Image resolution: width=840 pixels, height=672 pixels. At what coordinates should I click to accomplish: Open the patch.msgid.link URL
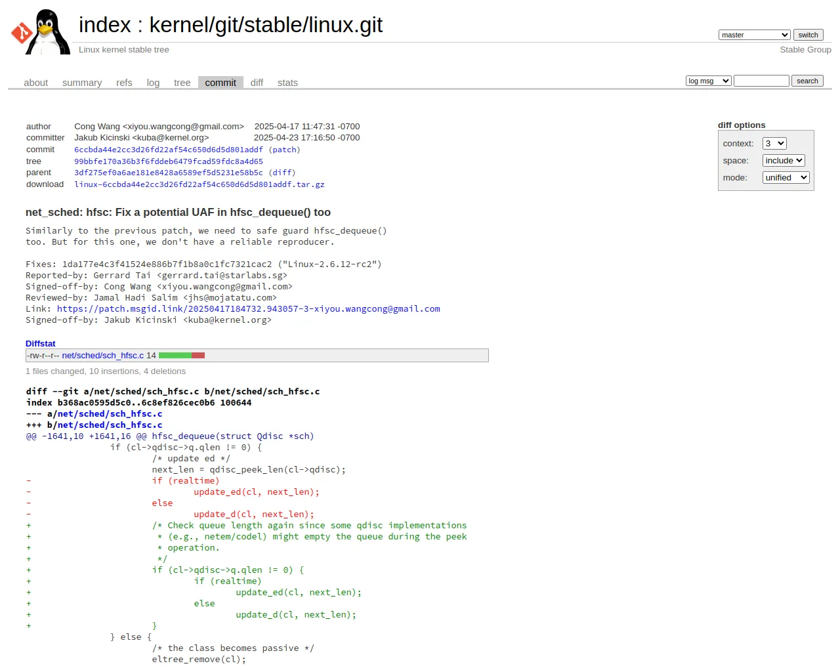pyautogui.click(x=249, y=309)
